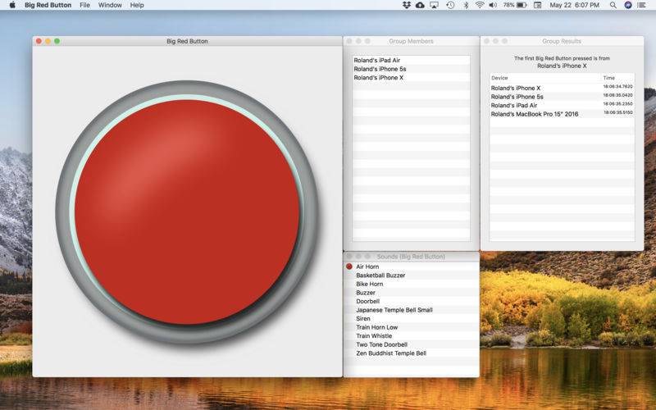Screen dimensions: 656x410
Task: Open the File menu
Action: [x=84, y=5]
